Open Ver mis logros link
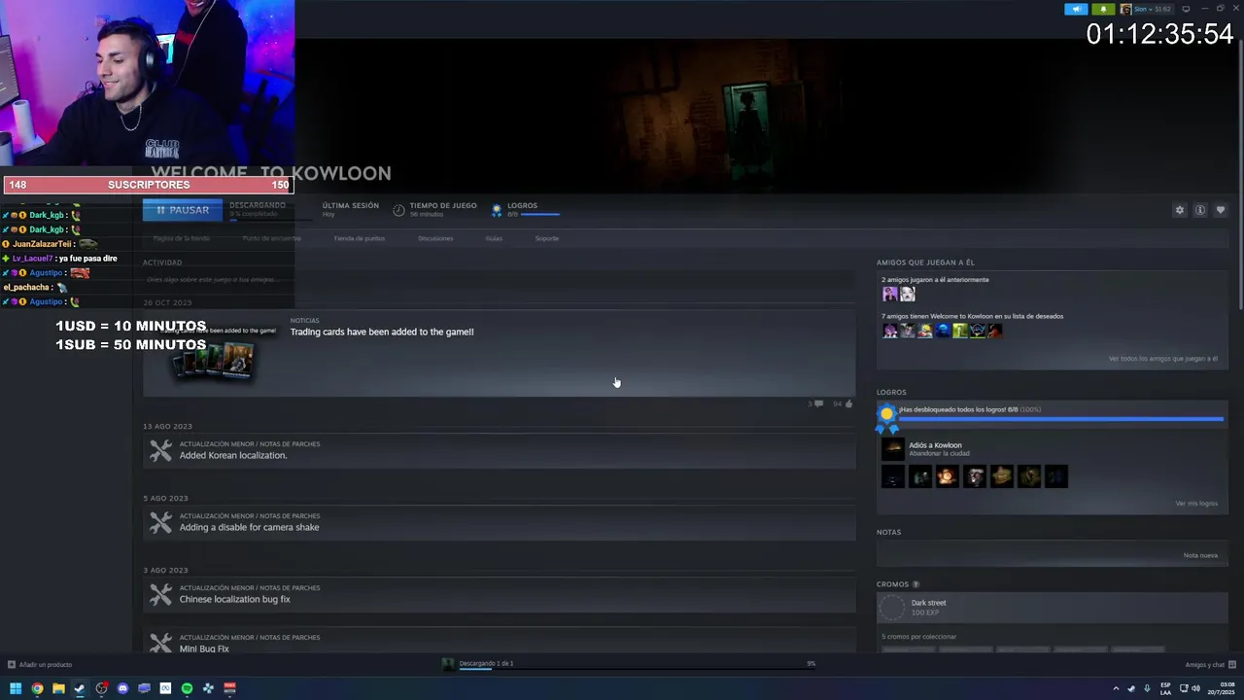 click(x=1196, y=504)
